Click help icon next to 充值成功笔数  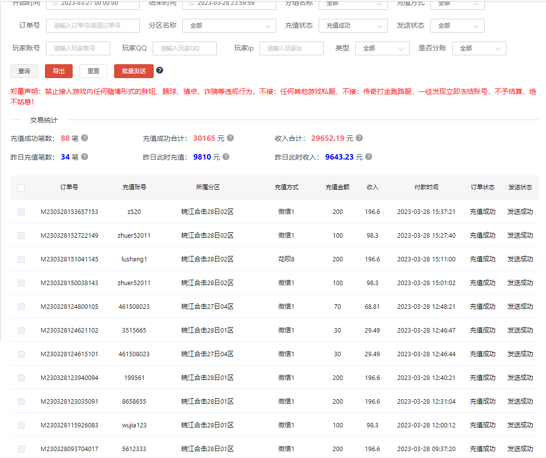tap(84, 138)
